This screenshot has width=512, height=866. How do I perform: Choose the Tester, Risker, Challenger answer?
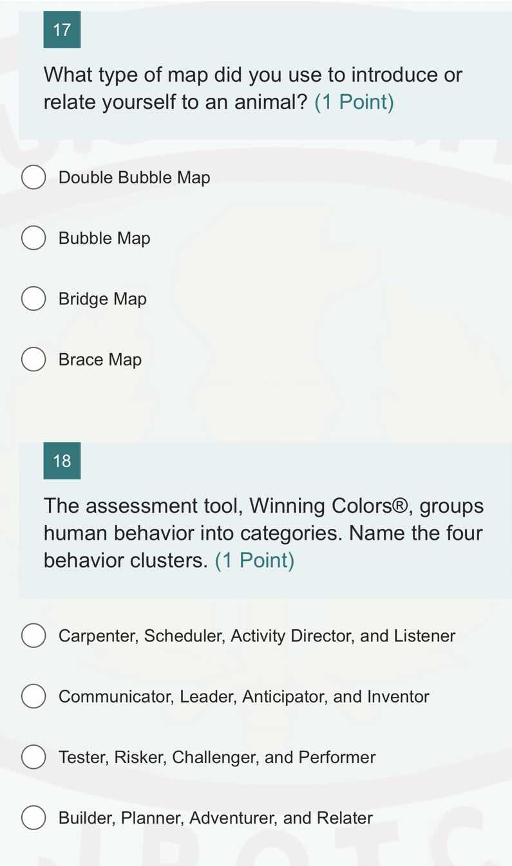click(x=33, y=757)
